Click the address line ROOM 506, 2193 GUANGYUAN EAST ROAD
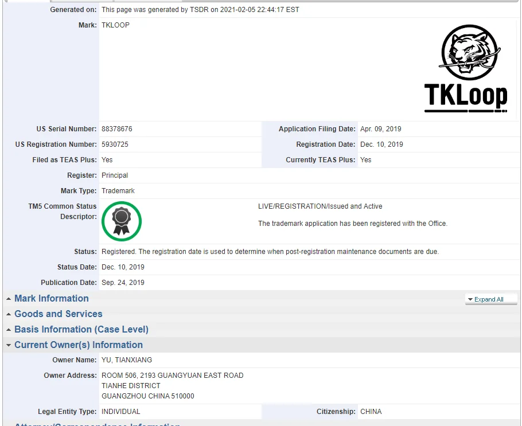This screenshot has width=522, height=426. point(173,376)
